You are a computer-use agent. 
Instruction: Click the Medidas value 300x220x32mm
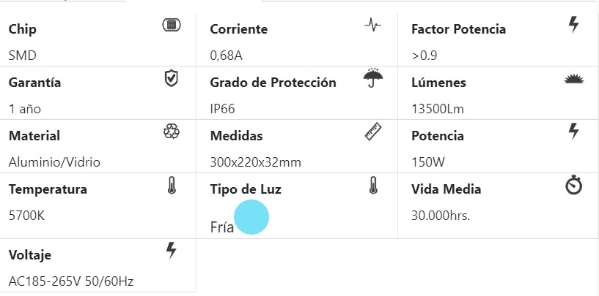pos(255,162)
